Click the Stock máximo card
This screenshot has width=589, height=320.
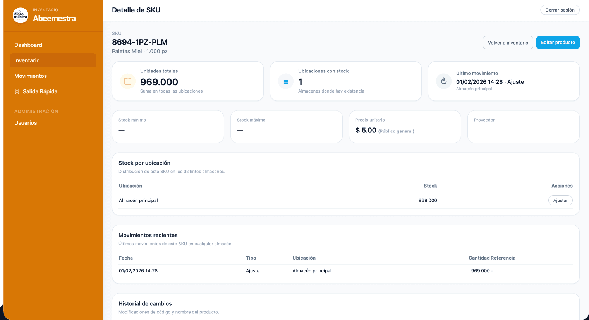click(286, 127)
